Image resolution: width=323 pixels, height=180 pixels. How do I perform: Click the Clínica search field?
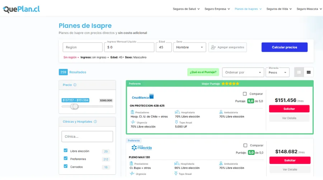[87, 136]
